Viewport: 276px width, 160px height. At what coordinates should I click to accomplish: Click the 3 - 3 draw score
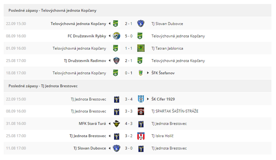[x=129, y=111]
